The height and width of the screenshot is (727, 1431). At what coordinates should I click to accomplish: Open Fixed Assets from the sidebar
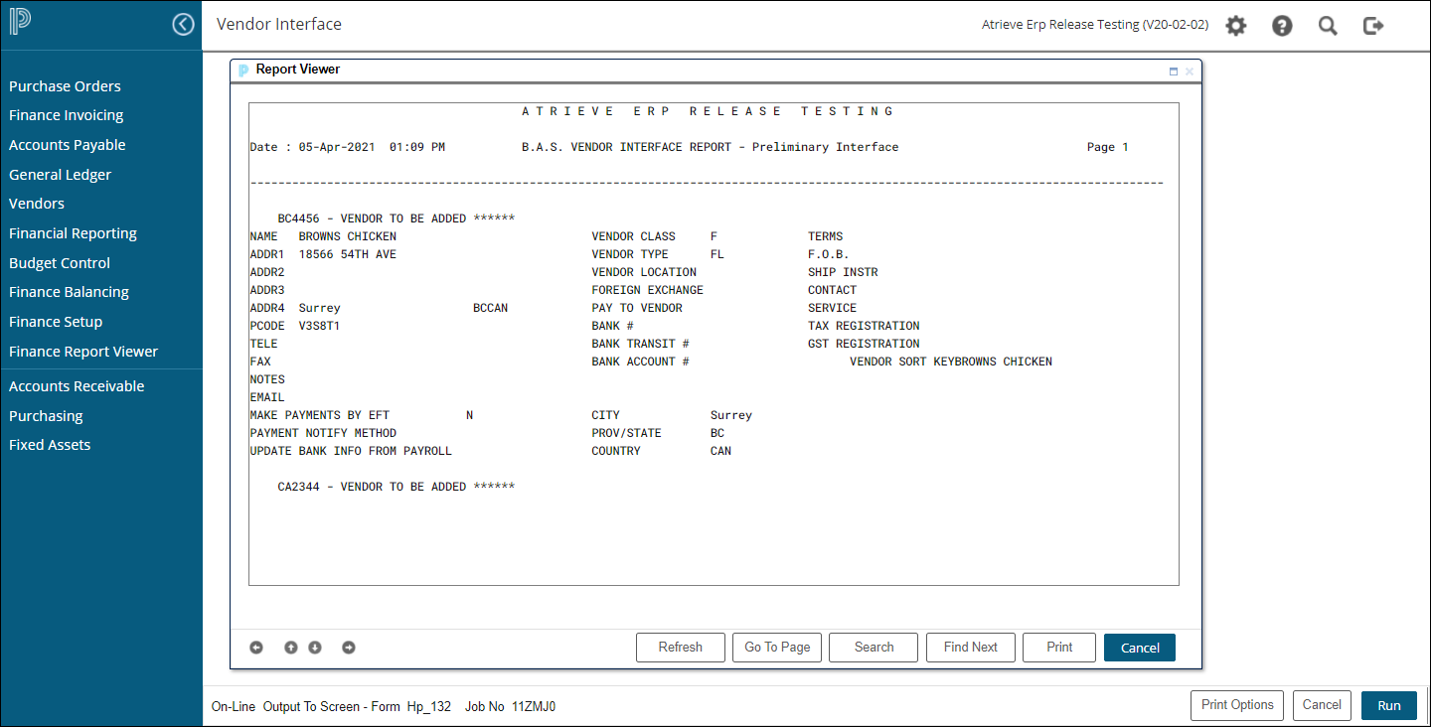click(50, 445)
